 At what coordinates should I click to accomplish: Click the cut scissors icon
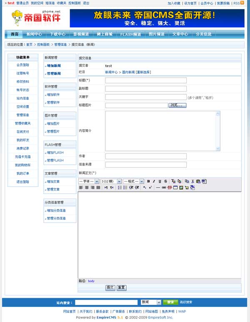[192, 181]
